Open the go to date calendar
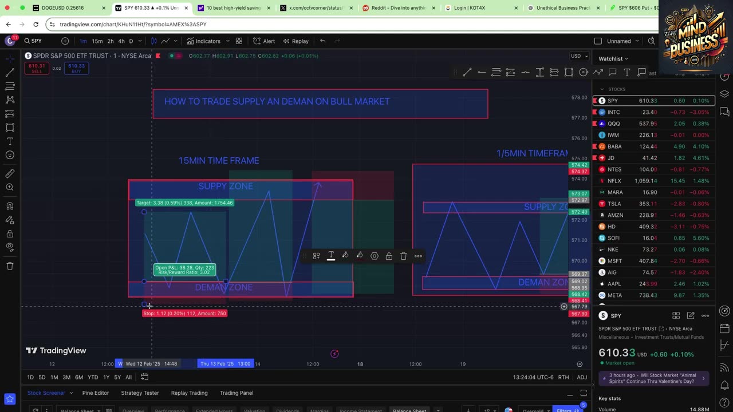 point(145,377)
